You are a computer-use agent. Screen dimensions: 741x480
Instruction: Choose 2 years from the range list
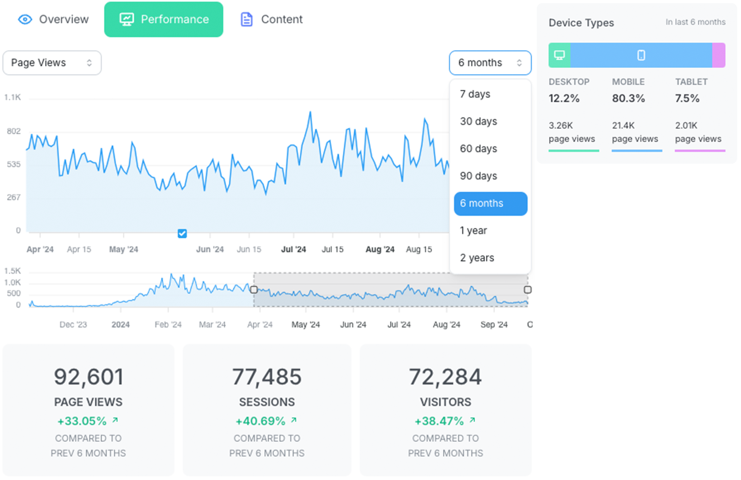coord(490,258)
